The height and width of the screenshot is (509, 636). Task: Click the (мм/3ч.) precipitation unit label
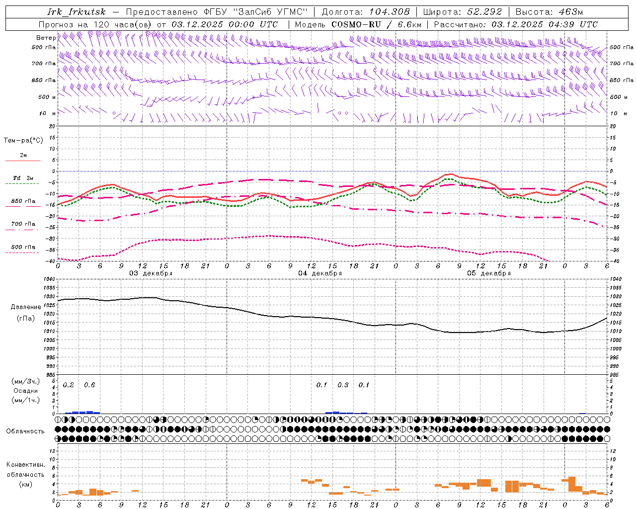pos(25,382)
